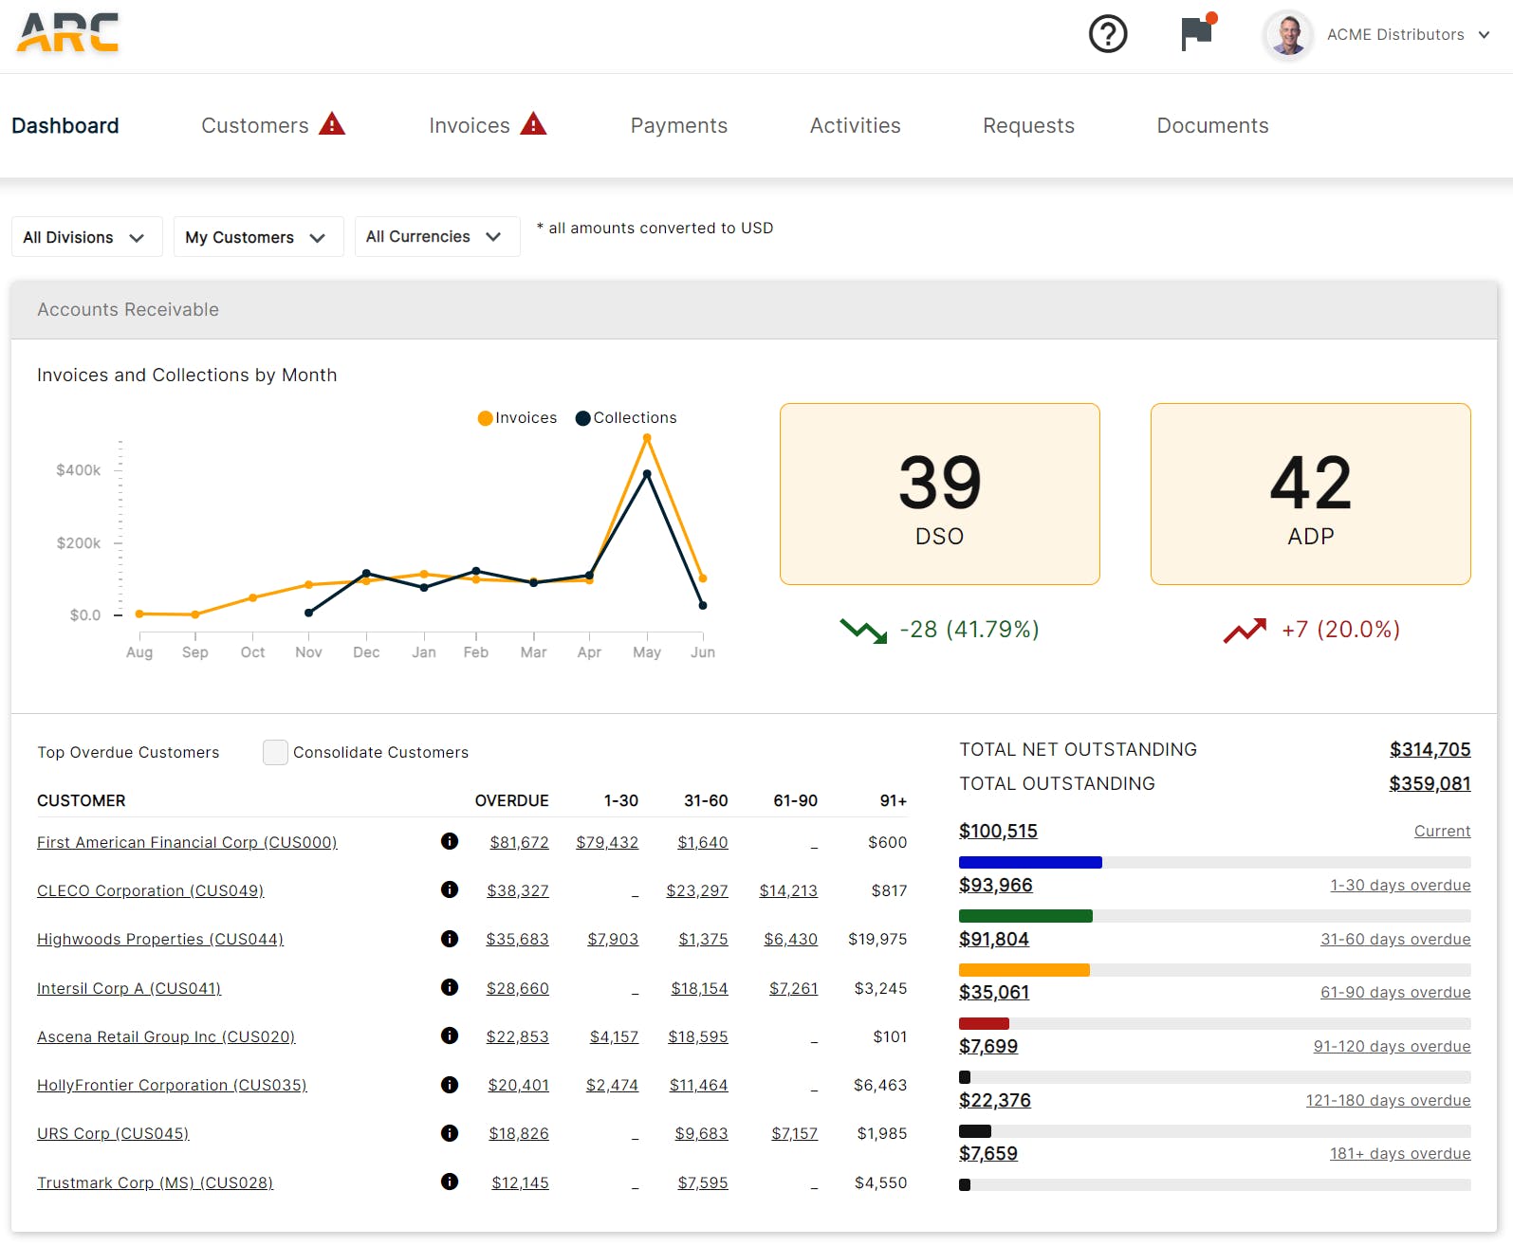Toggle the Invoices series in chart legend
This screenshot has width=1513, height=1246.
(x=517, y=418)
